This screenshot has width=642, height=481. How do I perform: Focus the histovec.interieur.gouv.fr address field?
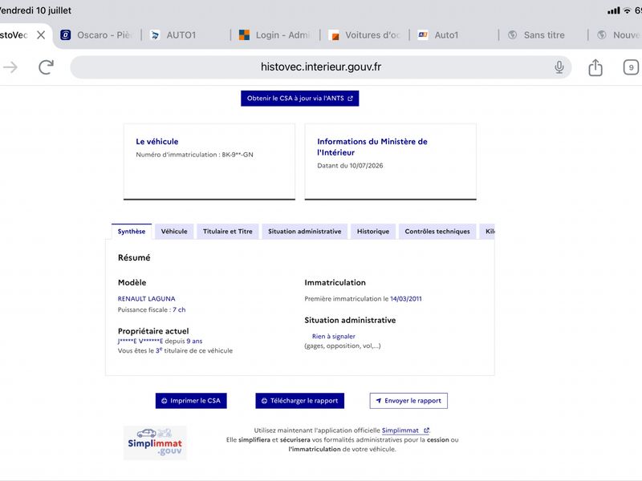click(320, 67)
